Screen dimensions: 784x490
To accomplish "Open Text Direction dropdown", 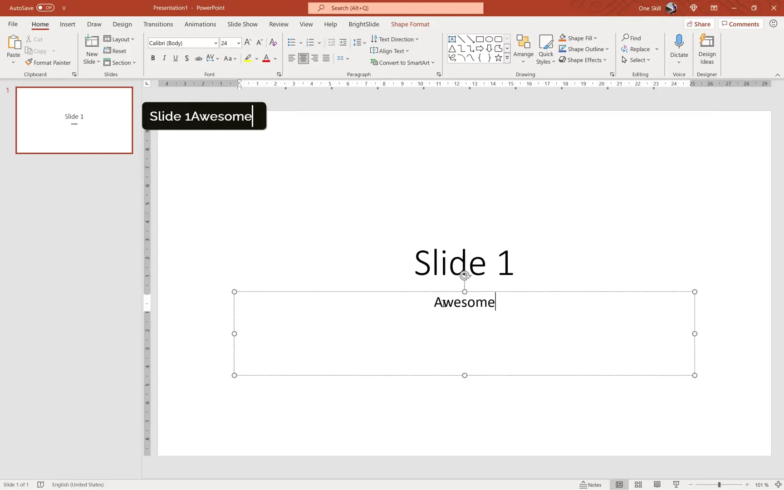I will tap(395, 39).
